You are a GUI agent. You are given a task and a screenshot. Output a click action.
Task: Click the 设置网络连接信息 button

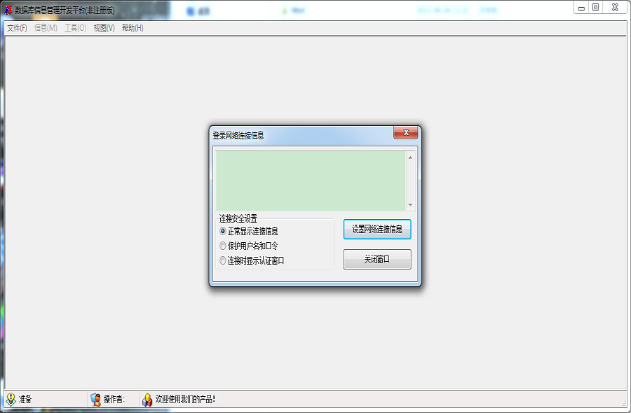[x=377, y=229]
